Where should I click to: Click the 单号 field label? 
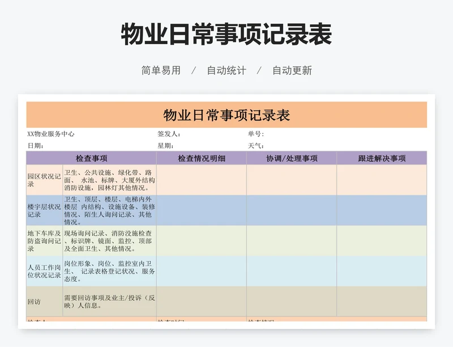pos(256,134)
